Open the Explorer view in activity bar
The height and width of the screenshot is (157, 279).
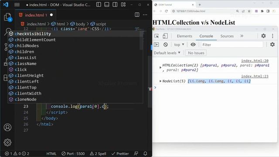(x=8, y=17)
